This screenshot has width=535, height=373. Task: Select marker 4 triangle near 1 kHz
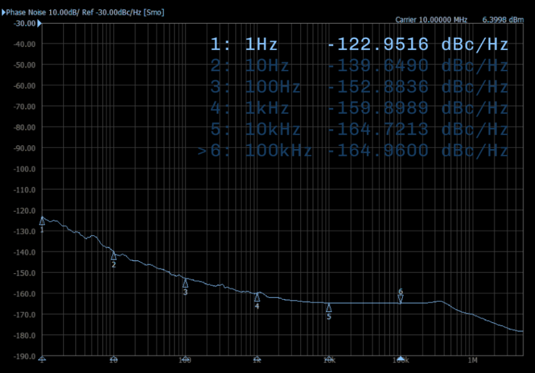(x=257, y=297)
